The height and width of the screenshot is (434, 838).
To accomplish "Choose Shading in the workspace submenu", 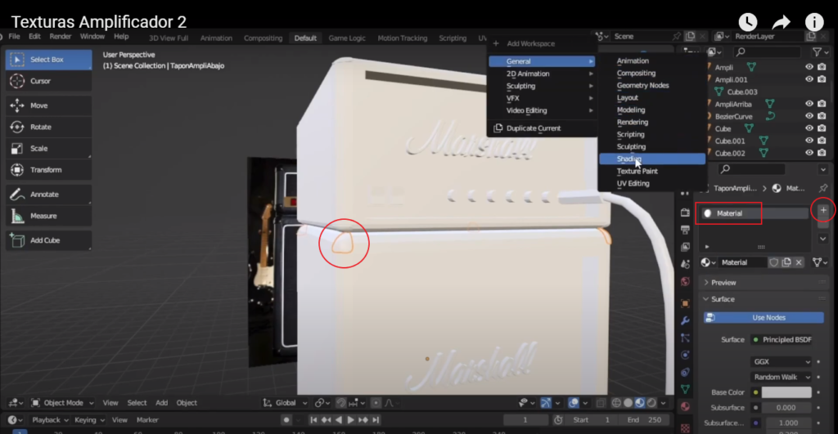I will pyautogui.click(x=651, y=159).
